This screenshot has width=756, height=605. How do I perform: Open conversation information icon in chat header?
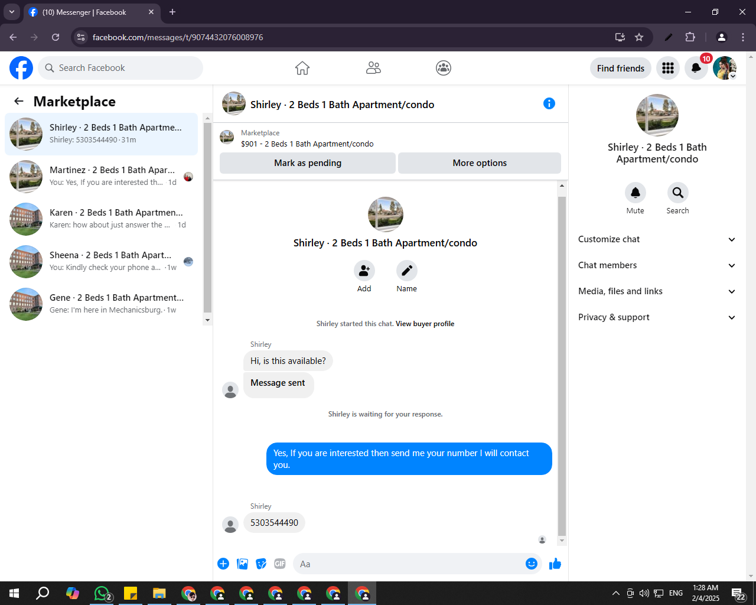coord(549,104)
